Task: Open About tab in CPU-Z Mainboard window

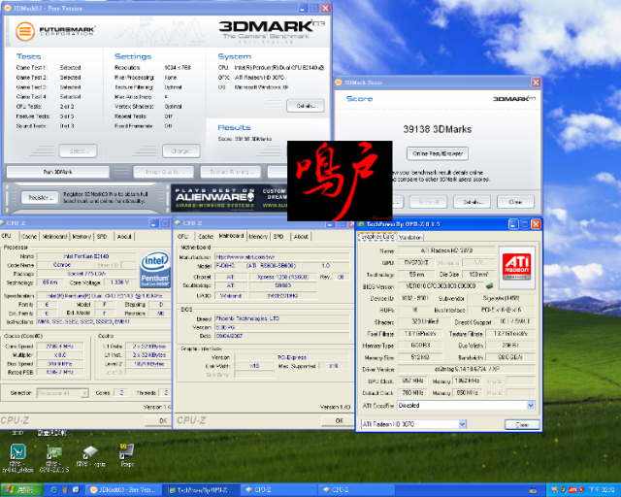Action: pyautogui.click(x=301, y=236)
